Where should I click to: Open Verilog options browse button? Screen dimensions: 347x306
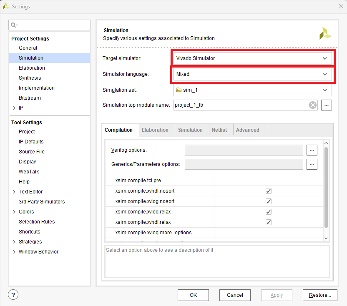[x=312, y=150]
